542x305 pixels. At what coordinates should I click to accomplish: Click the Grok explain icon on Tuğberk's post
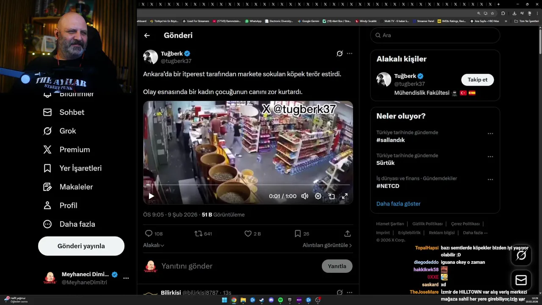[x=340, y=53]
